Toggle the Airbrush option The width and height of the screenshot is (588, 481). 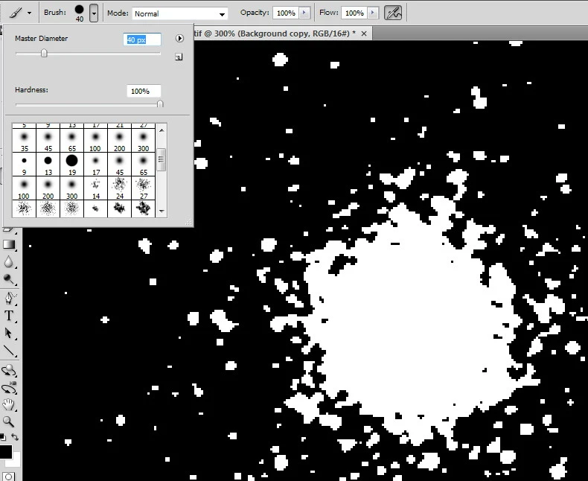(393, 13)
